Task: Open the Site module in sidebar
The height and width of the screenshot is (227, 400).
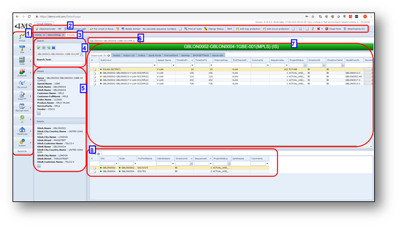Action: 22,49
